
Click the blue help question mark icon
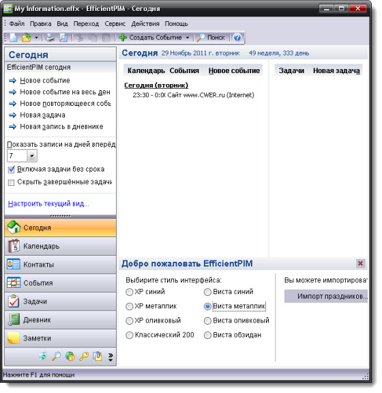[237, 38]
